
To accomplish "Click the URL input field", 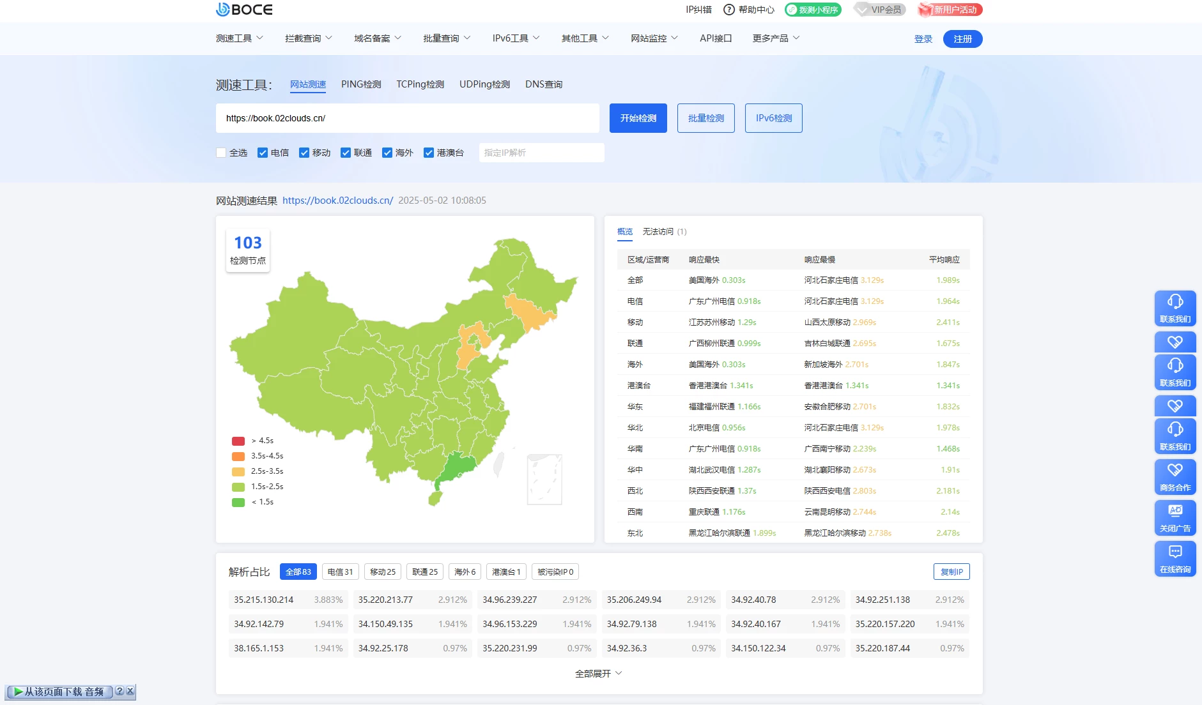I will [x=407, y=118].
